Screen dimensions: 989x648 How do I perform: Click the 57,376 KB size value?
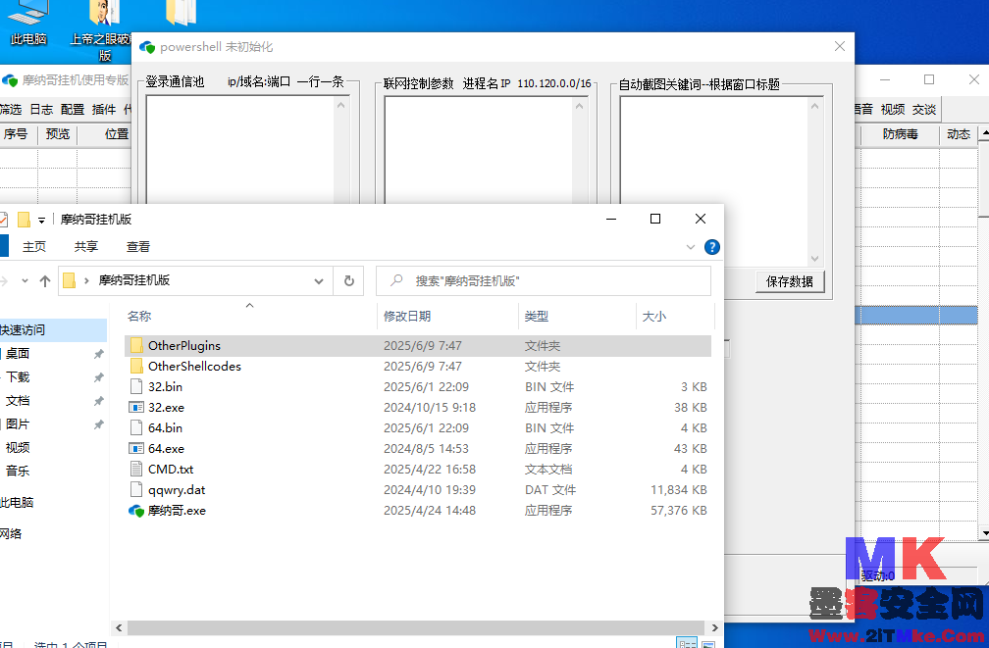(x=679, y=511)
